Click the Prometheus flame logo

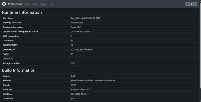coord(4,4)
